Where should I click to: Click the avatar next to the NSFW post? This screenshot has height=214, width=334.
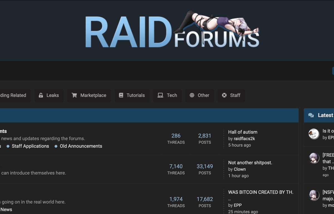[314, 196]
